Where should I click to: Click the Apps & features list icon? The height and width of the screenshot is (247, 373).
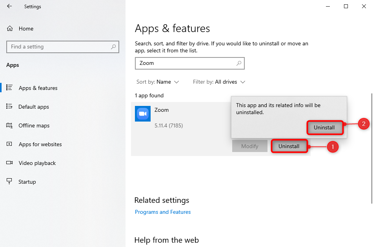click(10, 88)
